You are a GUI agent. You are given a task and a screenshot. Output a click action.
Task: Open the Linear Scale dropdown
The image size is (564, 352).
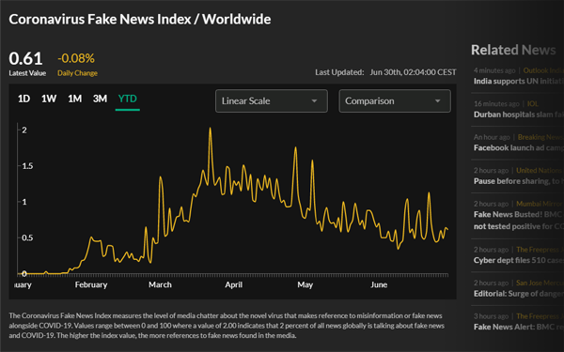point(272,101)
